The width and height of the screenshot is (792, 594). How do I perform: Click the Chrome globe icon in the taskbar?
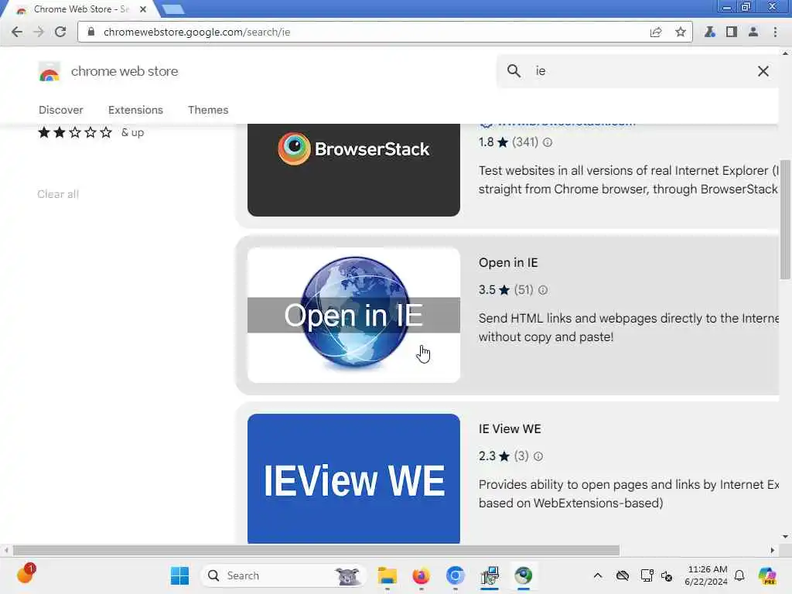click(524, 575)
